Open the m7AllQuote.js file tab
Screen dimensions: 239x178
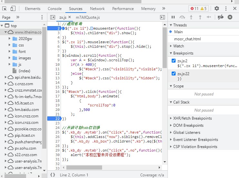pyautogui.click(x=88, y=17)
